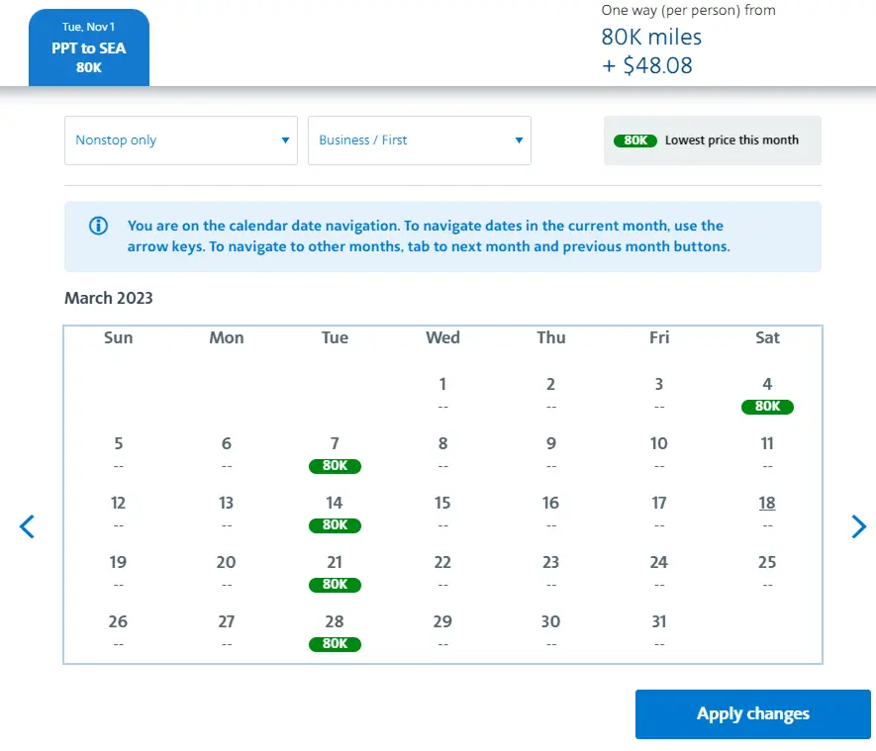Click the info icon in the blue banner

(x=98, y=226)
